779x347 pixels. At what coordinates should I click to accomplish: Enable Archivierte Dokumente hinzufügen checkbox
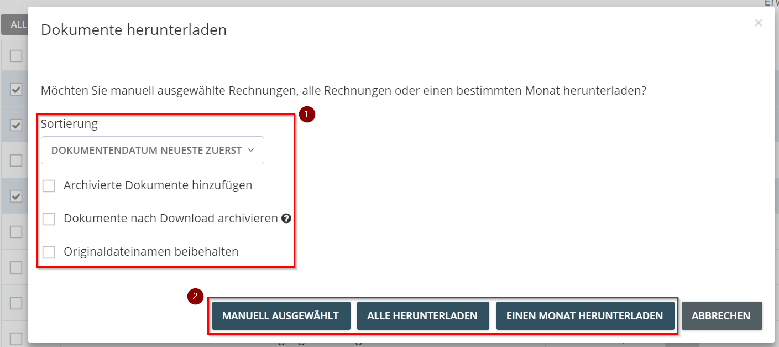49,186
